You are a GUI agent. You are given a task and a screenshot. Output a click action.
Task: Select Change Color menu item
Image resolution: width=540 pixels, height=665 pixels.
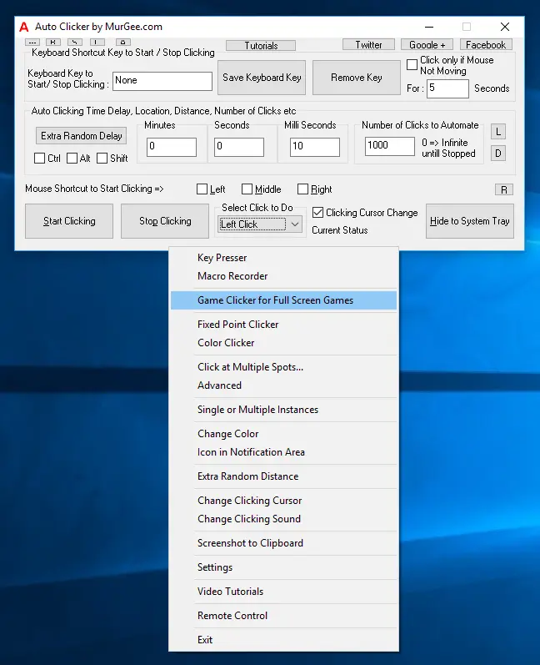pyautogui.click(x=227, y=434)
